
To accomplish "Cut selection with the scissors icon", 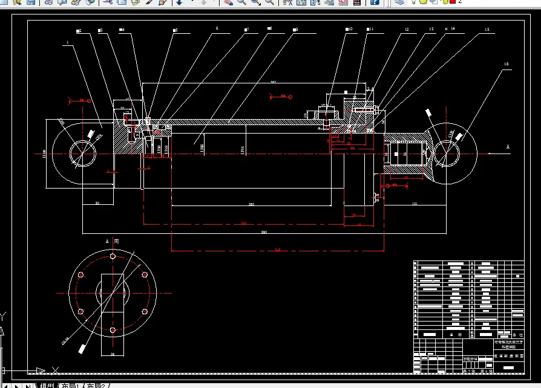I will click(x=108, y=2).
